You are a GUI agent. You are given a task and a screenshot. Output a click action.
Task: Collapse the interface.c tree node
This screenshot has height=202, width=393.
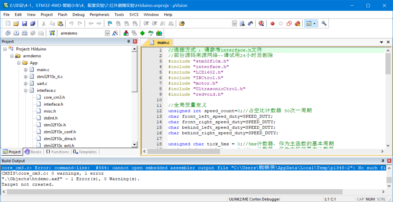click(x=25, y=90)
